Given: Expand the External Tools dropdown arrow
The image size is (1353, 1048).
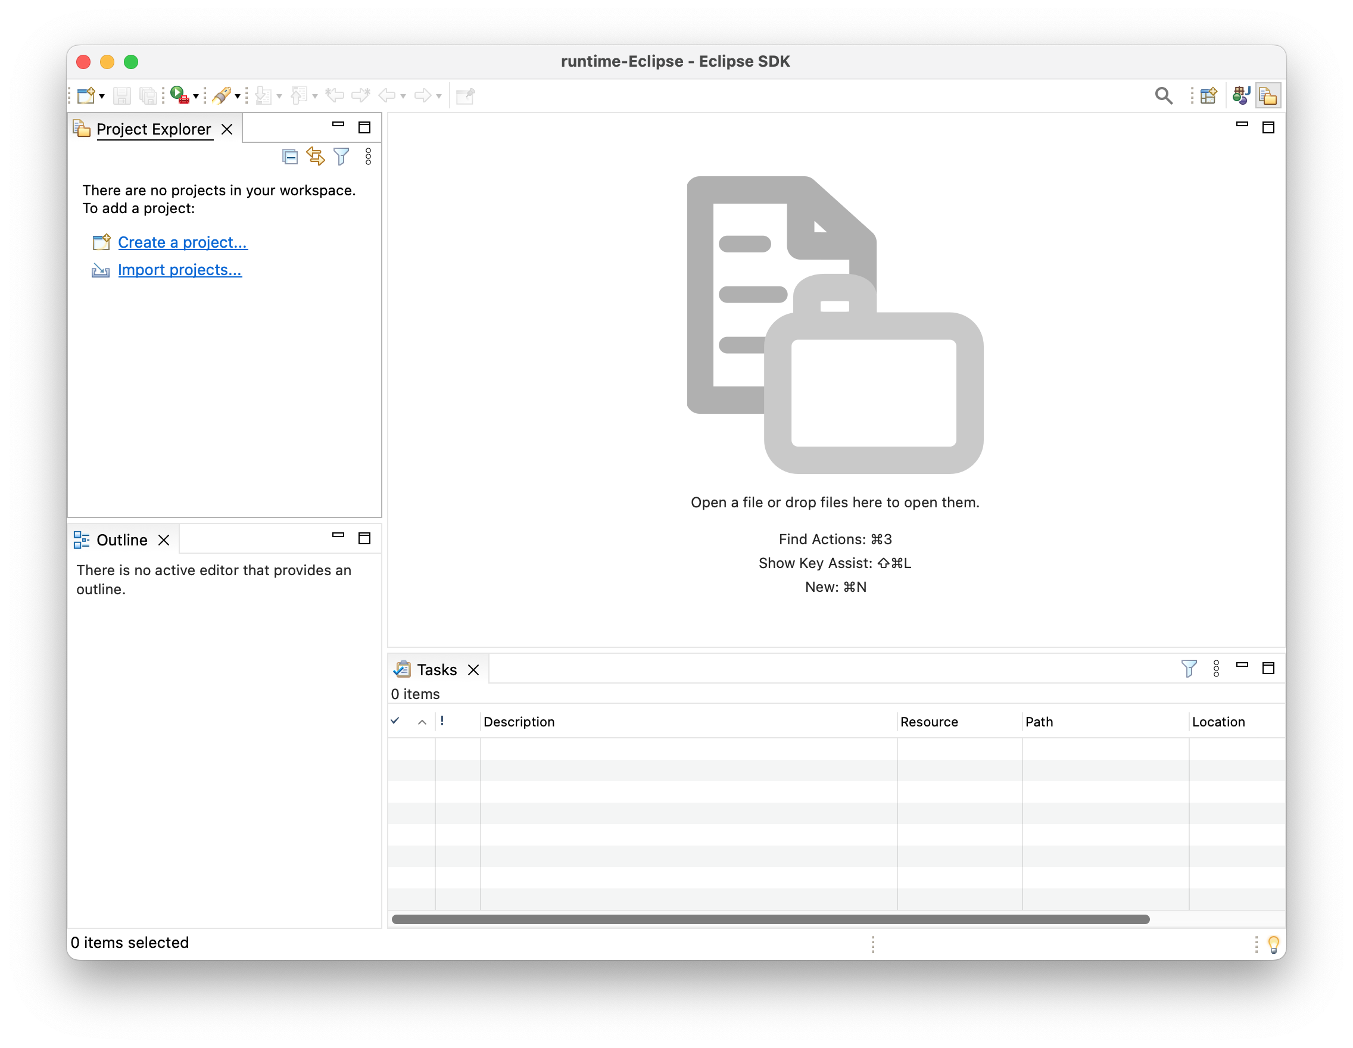Looking at the screenshot, I should 236,95.
